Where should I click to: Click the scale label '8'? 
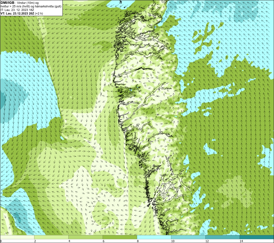point(138,241)
